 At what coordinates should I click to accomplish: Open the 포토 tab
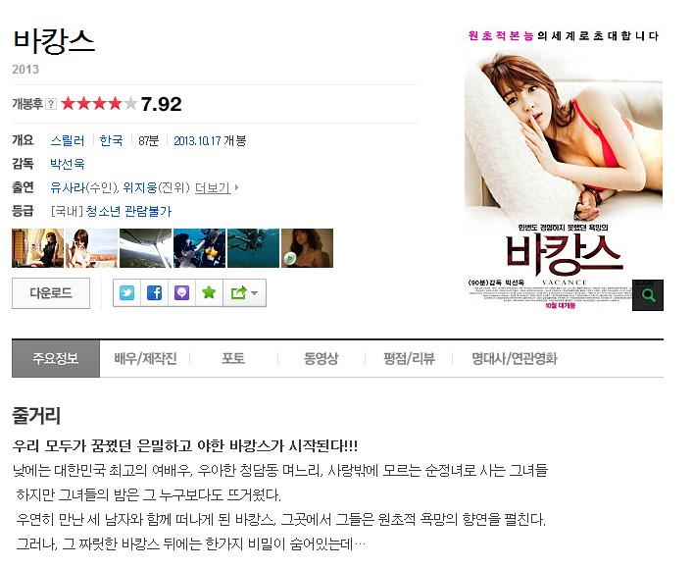pos(233,358)
